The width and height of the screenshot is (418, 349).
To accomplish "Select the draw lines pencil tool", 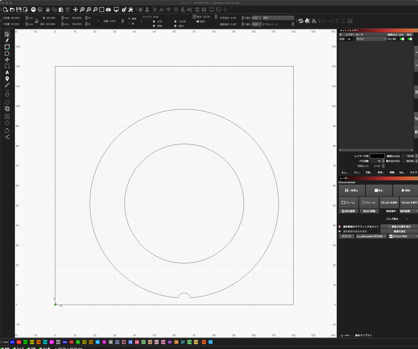I will coord(7,40).
